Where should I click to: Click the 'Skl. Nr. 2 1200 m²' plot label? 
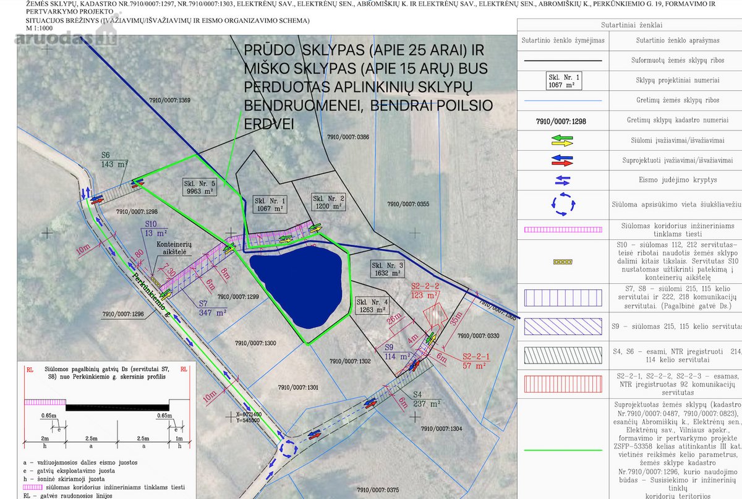[x=327, y=203]
